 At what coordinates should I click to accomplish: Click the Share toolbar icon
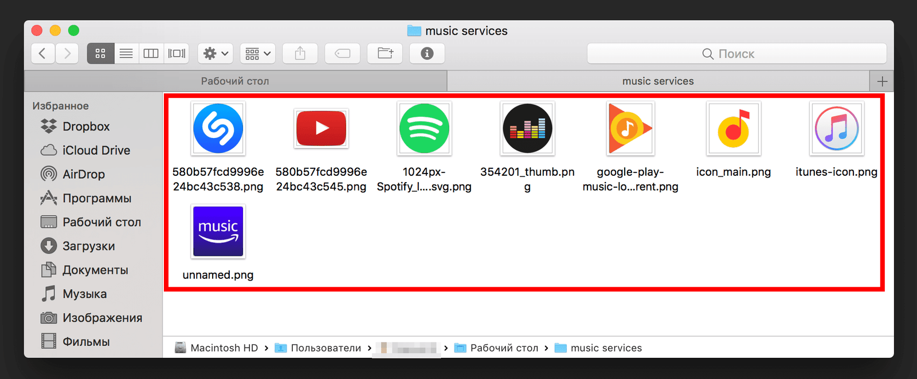(x=300, y=54)
